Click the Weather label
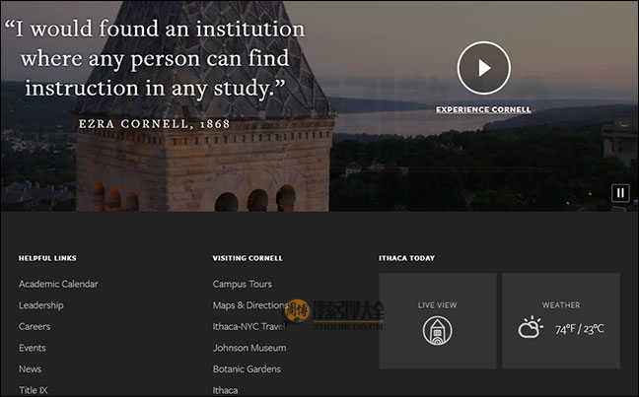 tap(561, 305)
